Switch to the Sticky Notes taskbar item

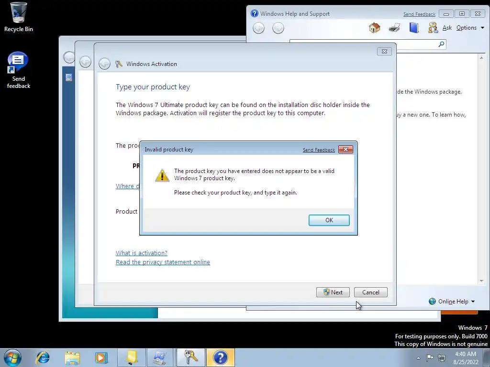coord(131,357)
